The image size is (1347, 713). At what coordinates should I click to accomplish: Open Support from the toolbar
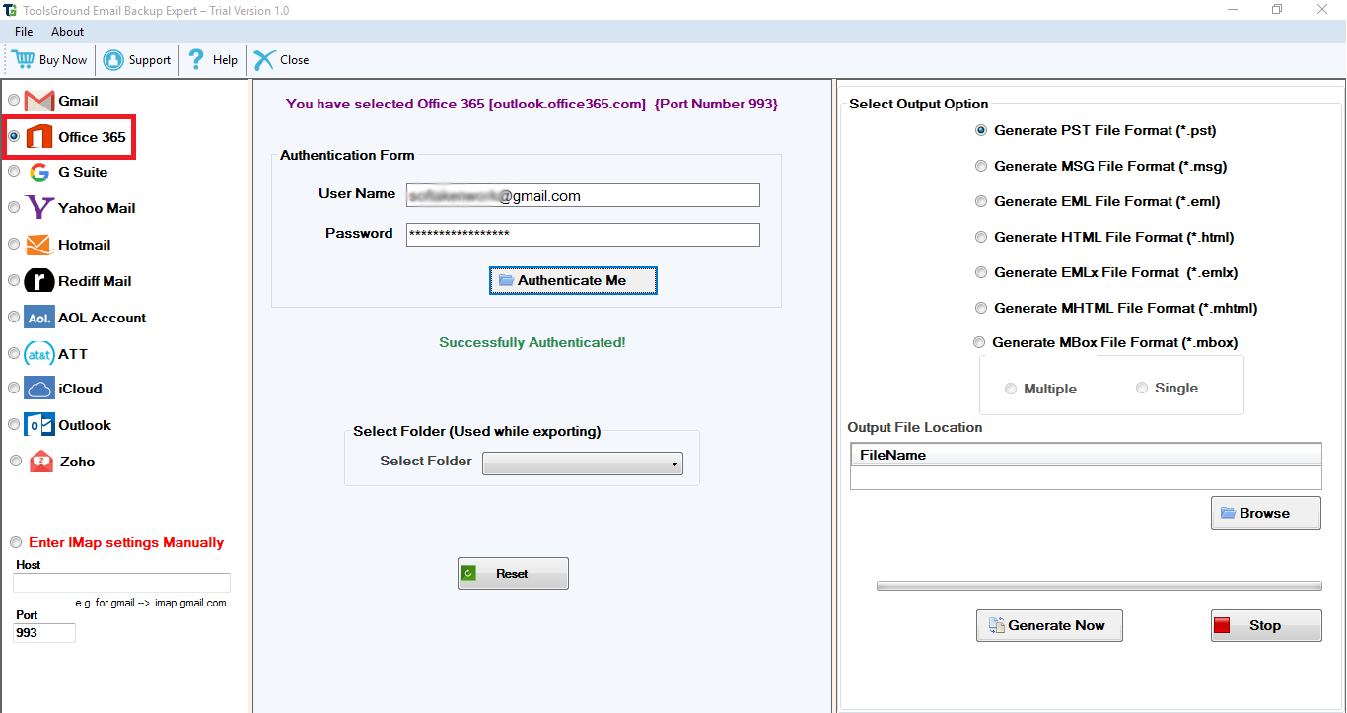(x=137, y=60)
